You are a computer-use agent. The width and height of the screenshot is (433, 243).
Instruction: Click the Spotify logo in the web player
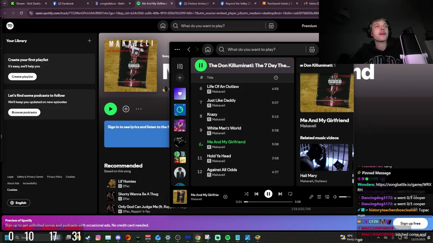10,26
